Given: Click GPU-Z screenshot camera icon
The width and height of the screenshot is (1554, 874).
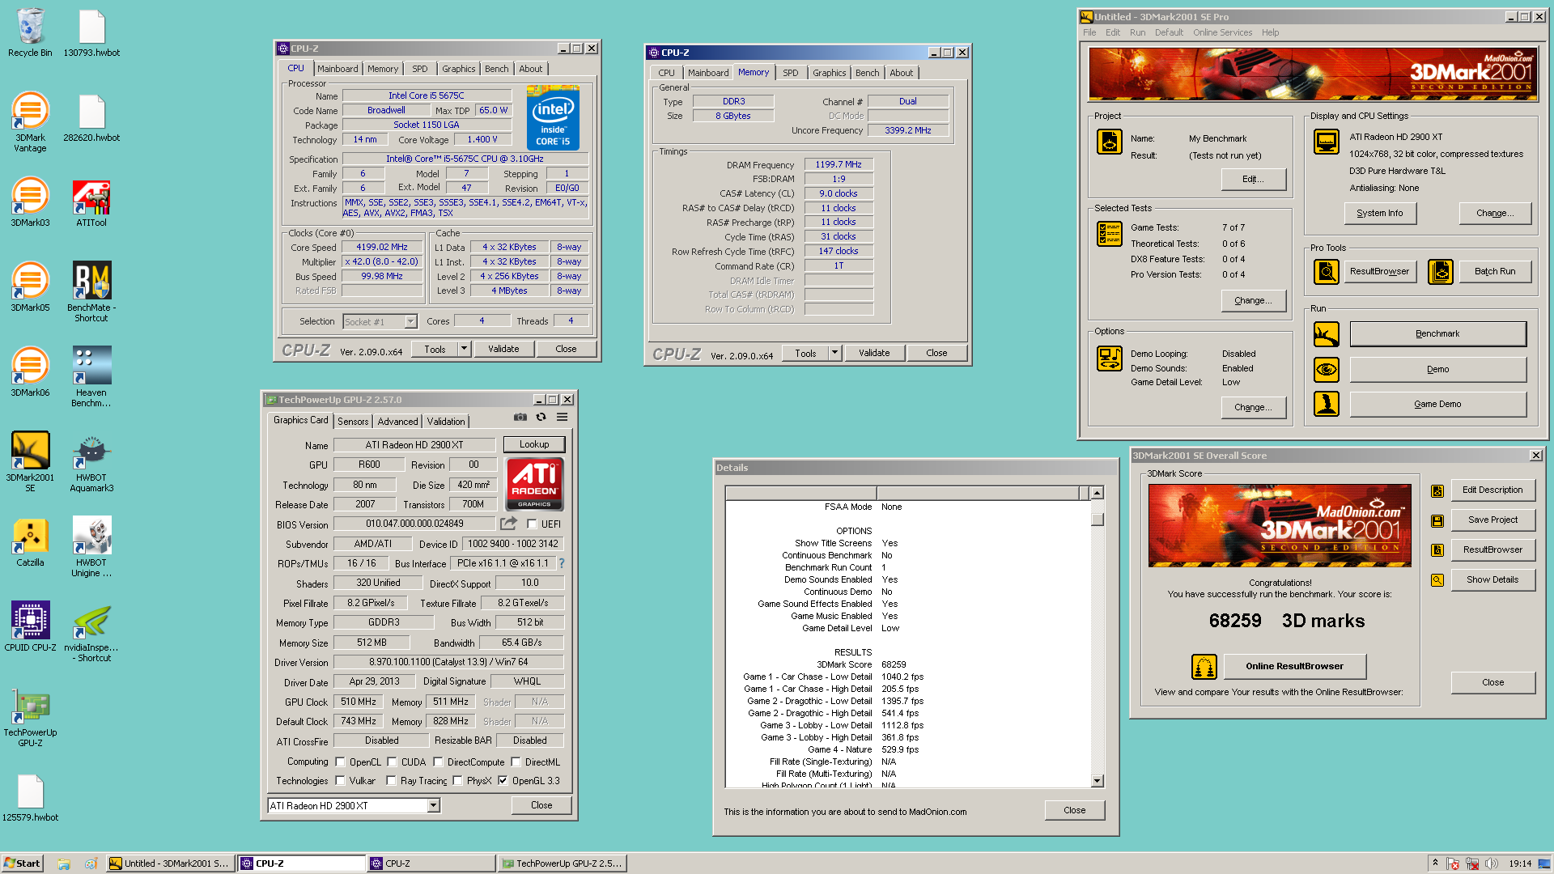Looking at the screenshot, I should [520, 417].
